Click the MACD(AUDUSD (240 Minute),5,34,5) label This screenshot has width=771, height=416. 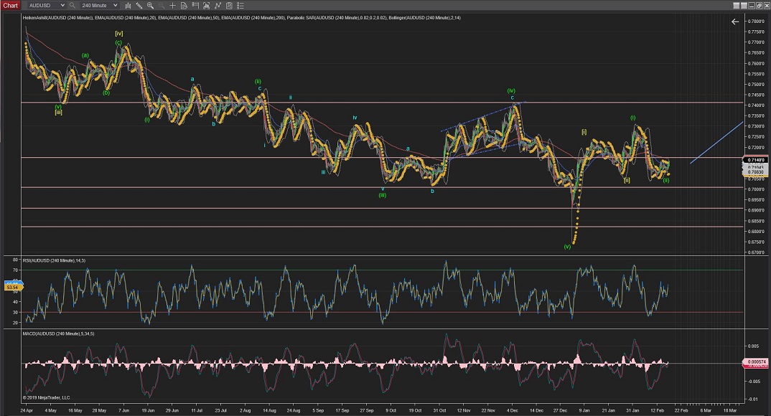[x=59, y=334]
